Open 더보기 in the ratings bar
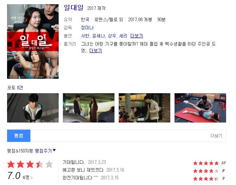Image resolution: width=236 pixels, height=185 pixels. click(216, 136)
